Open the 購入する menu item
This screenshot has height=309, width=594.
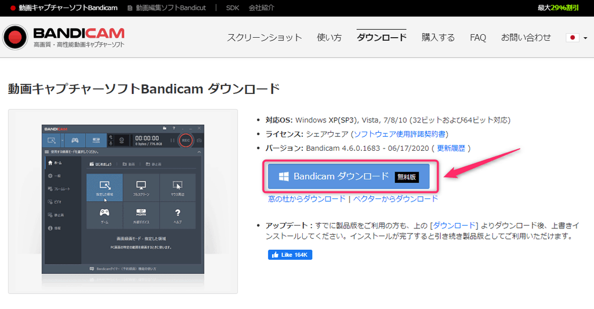439,38
